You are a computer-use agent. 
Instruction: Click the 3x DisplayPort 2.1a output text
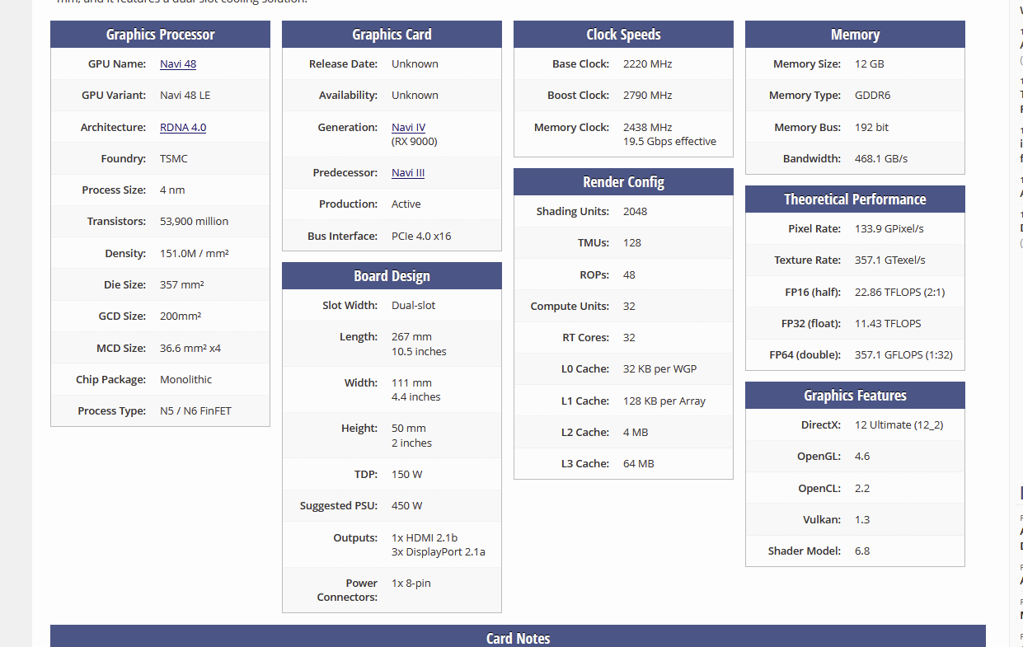pyautogui.click(x=439, y=551)
